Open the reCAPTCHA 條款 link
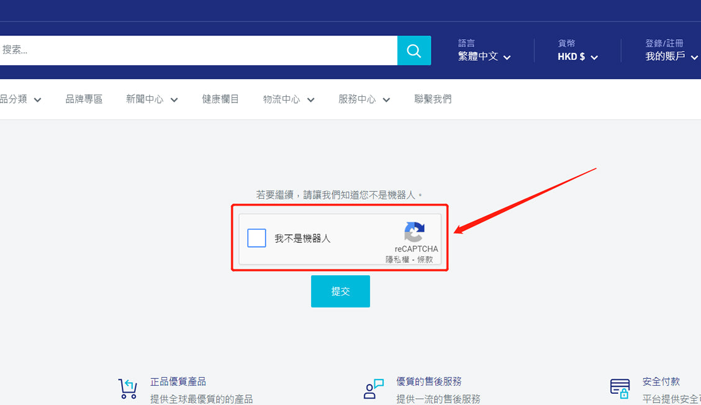701x405 pixels. 425,260
